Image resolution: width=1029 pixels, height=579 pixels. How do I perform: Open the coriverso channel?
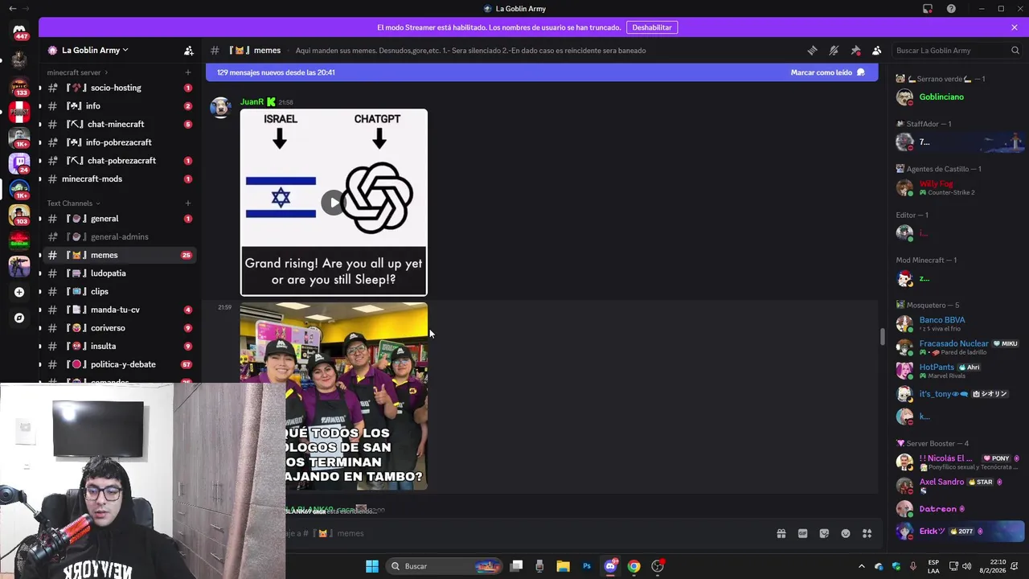pos(119,328)
